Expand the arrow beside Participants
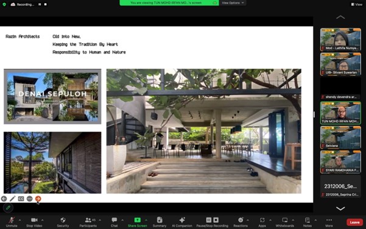 [100, 220]
